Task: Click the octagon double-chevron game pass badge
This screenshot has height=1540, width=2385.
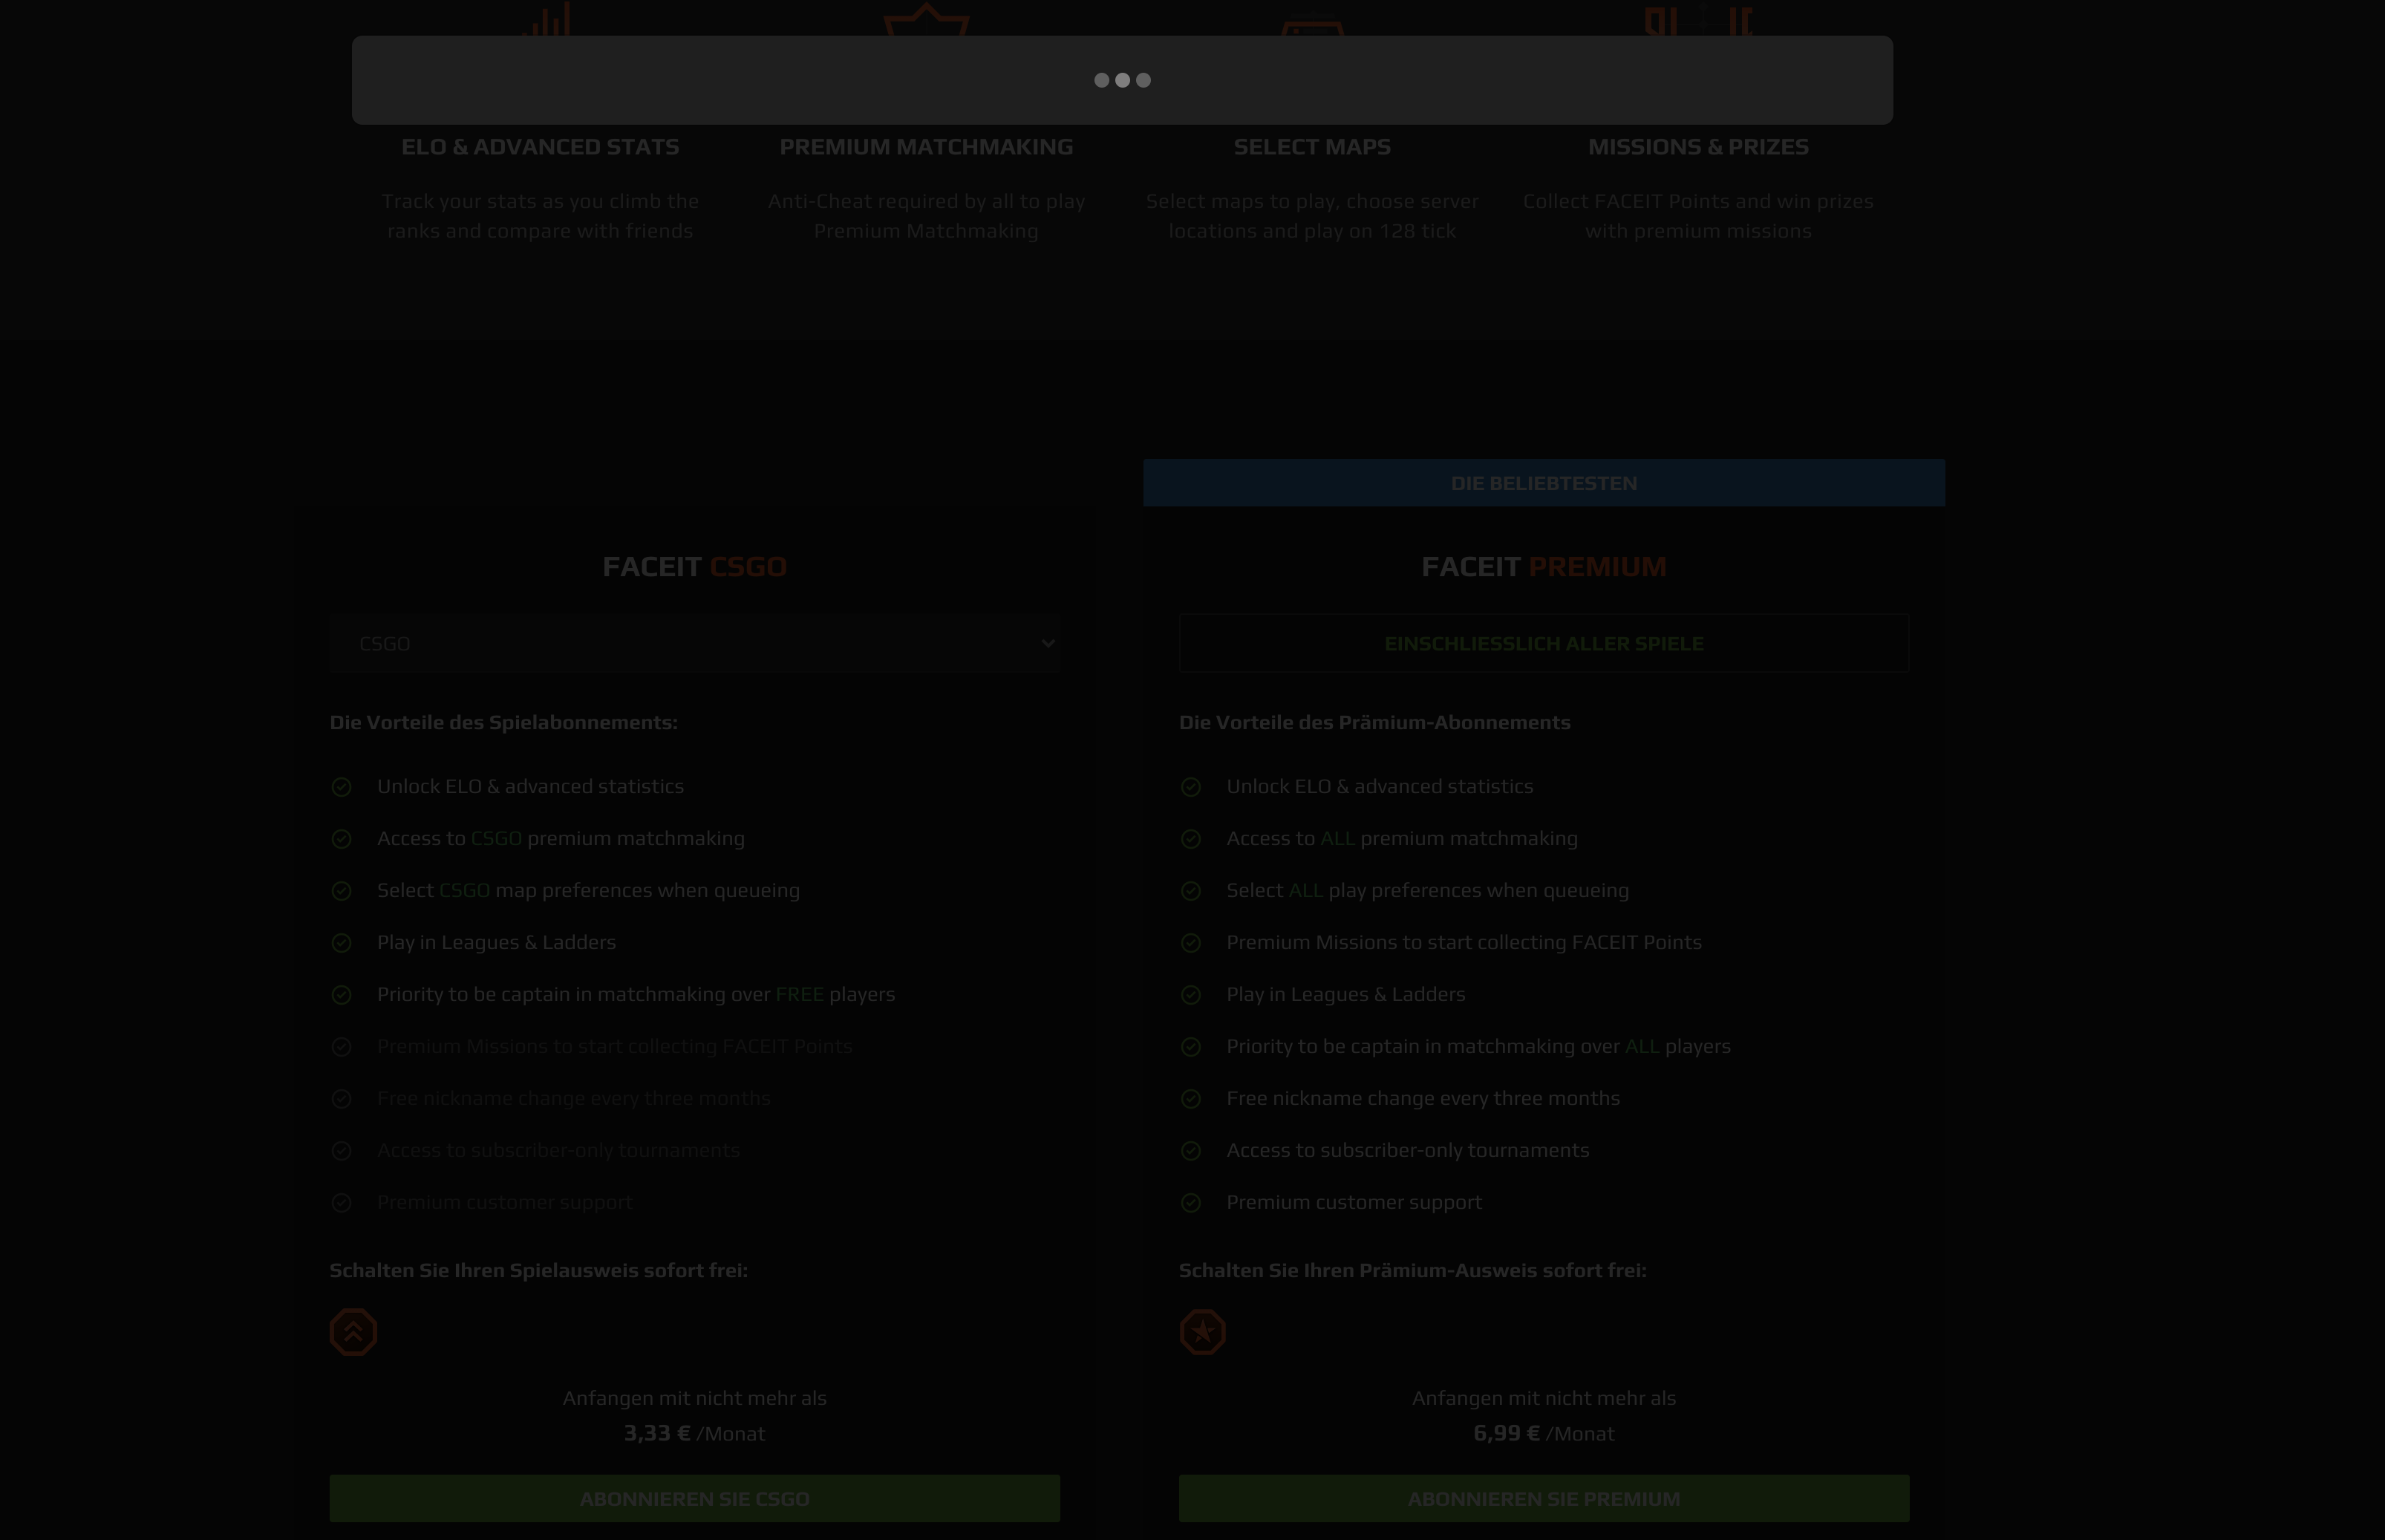Action: click(x=353, y=1332)
